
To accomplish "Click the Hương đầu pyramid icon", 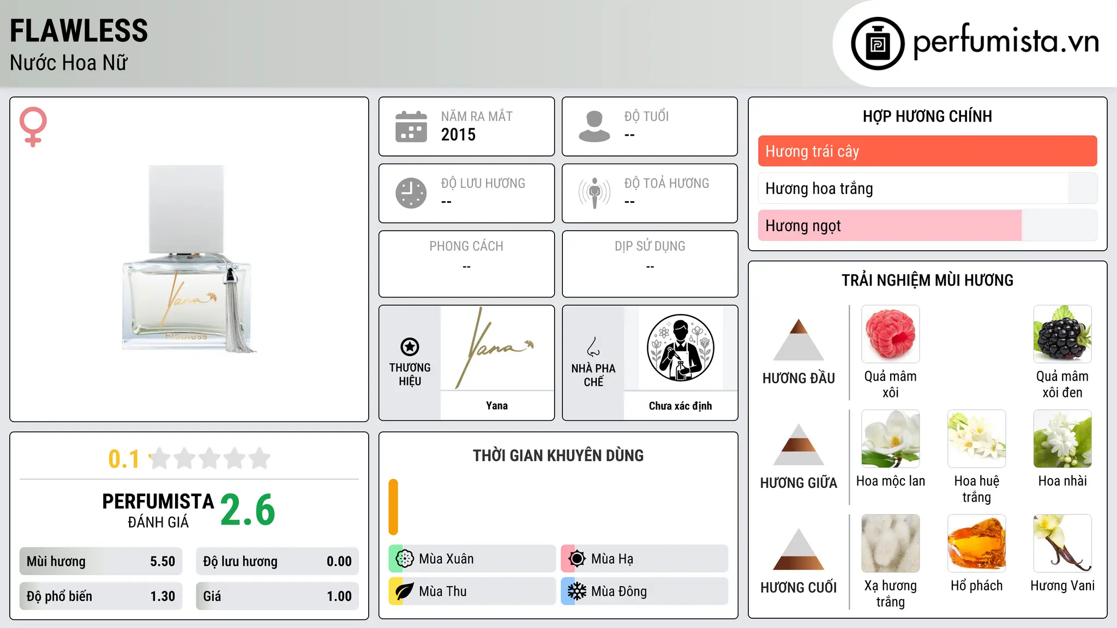I will (x=798, y=340).
